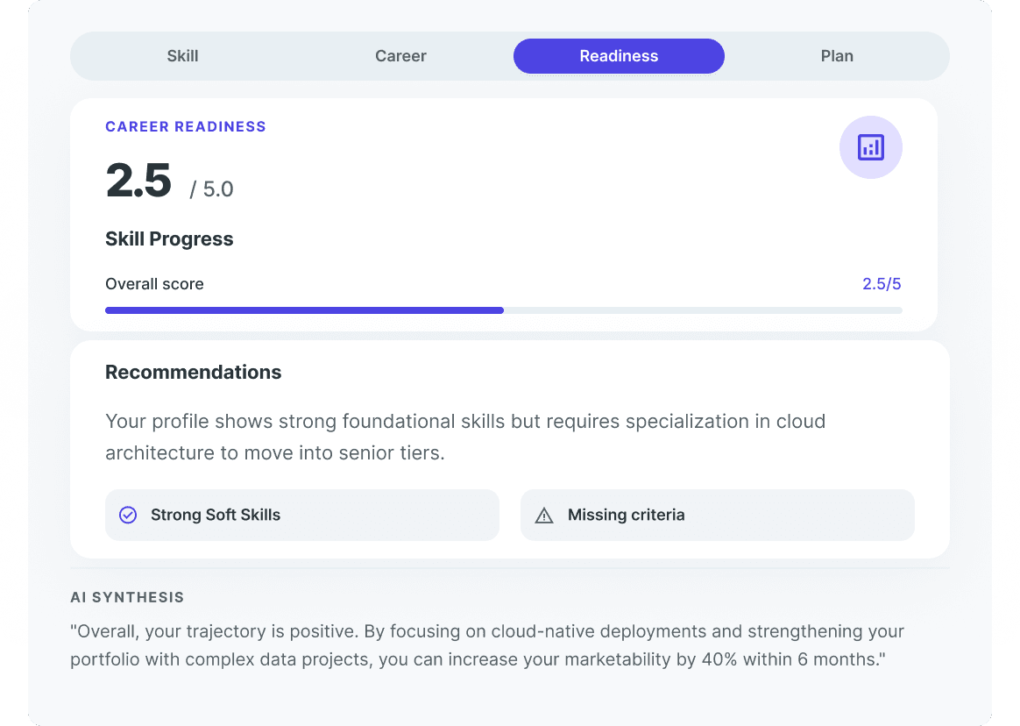Click the Skill Progress heading

point(169,239)
